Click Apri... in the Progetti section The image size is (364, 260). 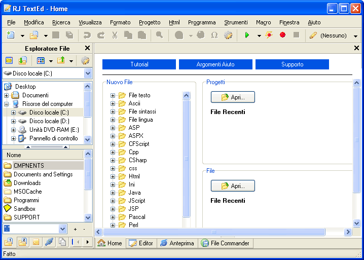click(233, 97)
